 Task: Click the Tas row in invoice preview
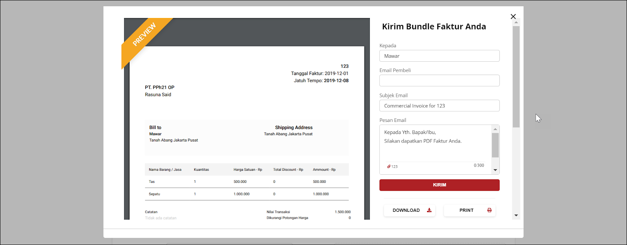click(x=247, y=182)
